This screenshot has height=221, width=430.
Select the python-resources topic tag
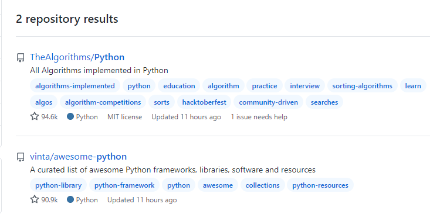(320, 185)
